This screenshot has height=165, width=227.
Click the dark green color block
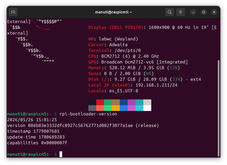click(x=108, y=102)
